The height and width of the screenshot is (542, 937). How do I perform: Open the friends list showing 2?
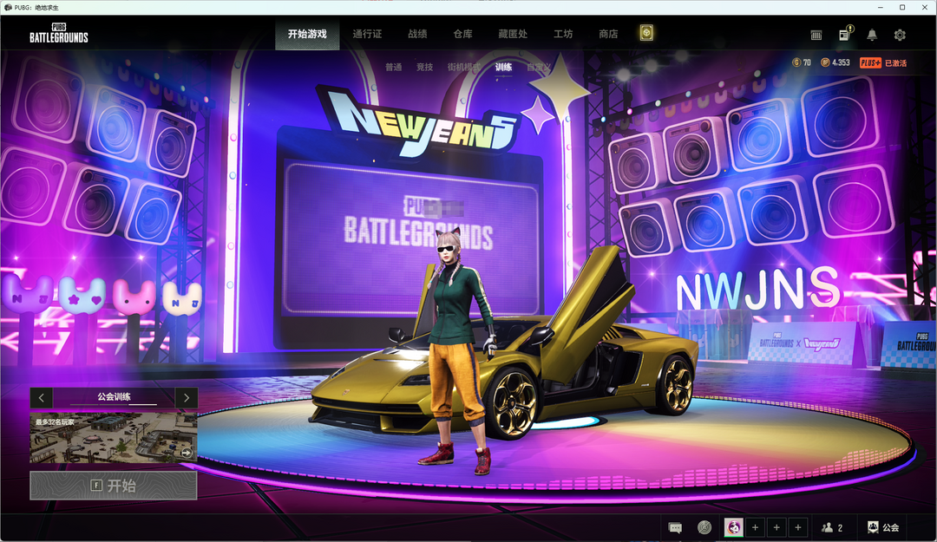click(x=832, y=527)
